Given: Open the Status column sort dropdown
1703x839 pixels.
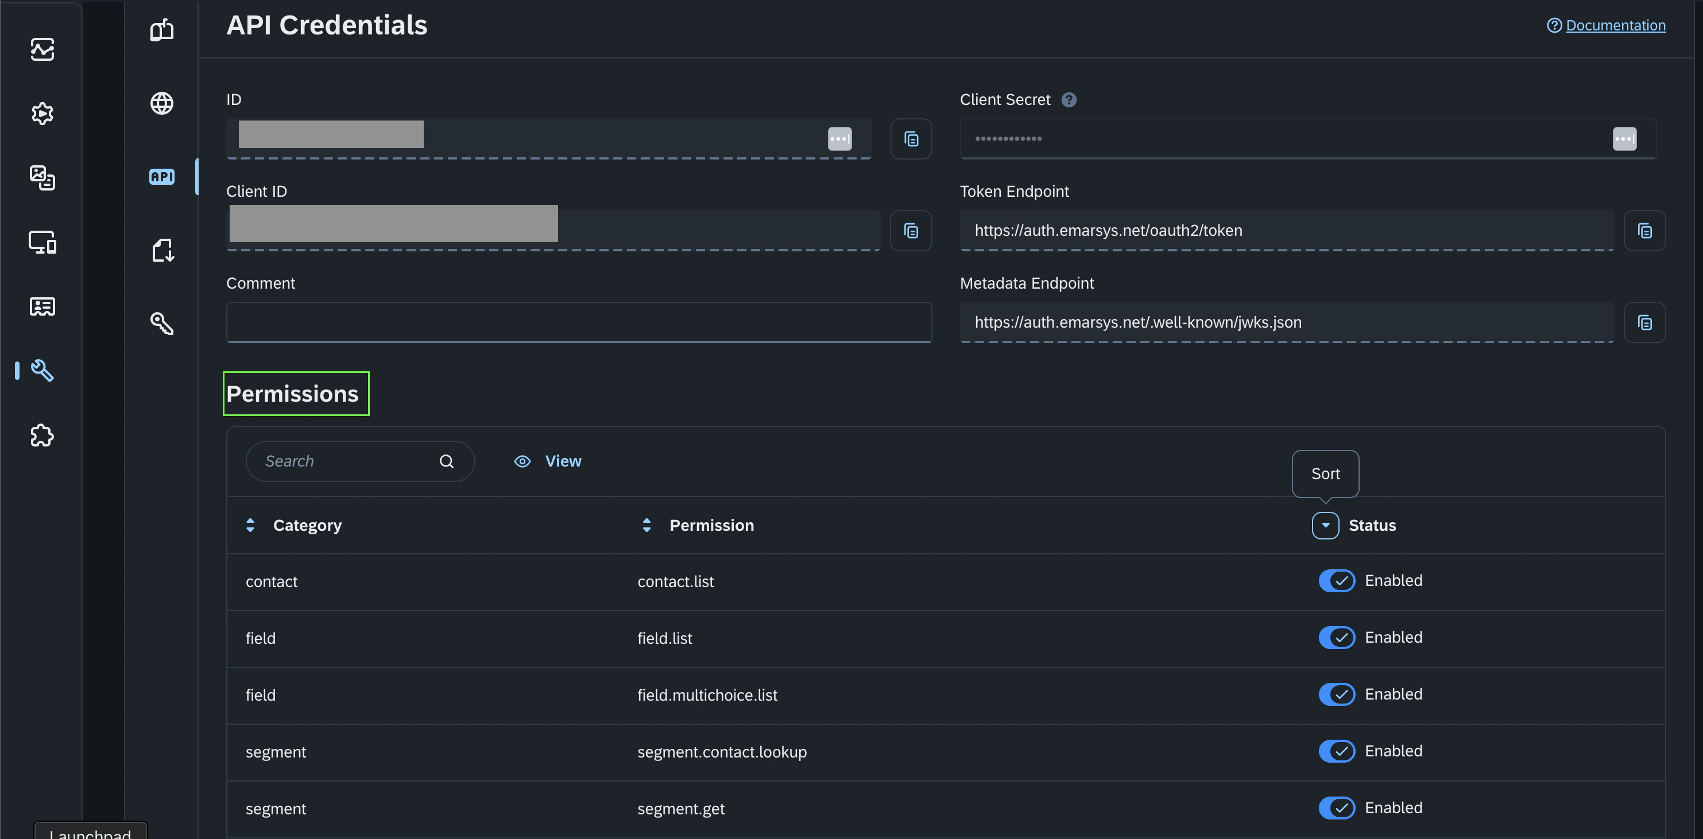Looking at the screenshot, I should coord(1325,525).
